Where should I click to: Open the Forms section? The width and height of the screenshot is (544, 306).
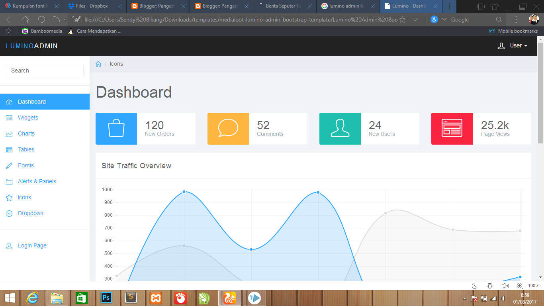point(25,165)
